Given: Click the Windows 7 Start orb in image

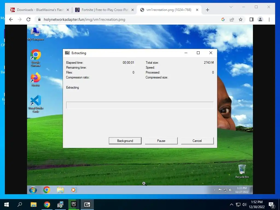Looking at the screenshot, I should pyautogui.click(x=33, y=190).
